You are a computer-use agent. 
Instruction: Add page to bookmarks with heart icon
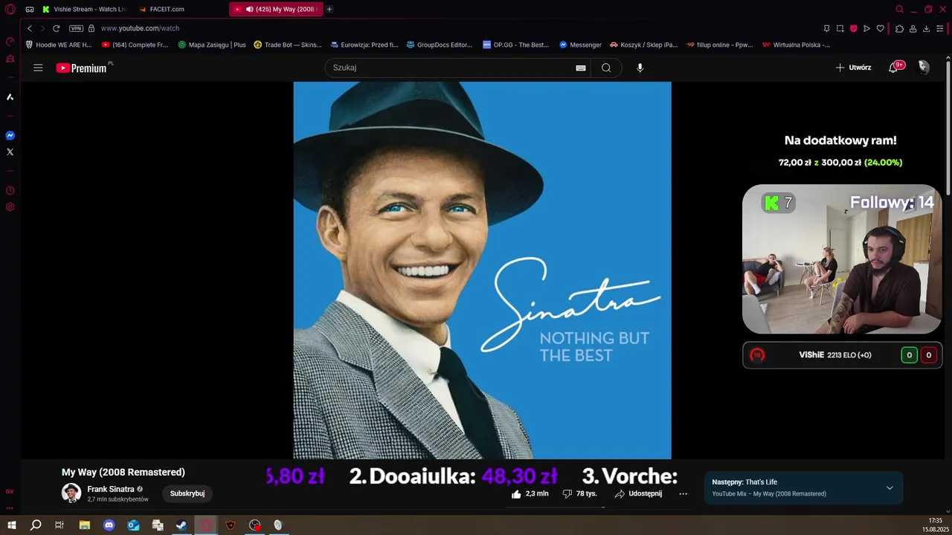click(x=880, y=28)
